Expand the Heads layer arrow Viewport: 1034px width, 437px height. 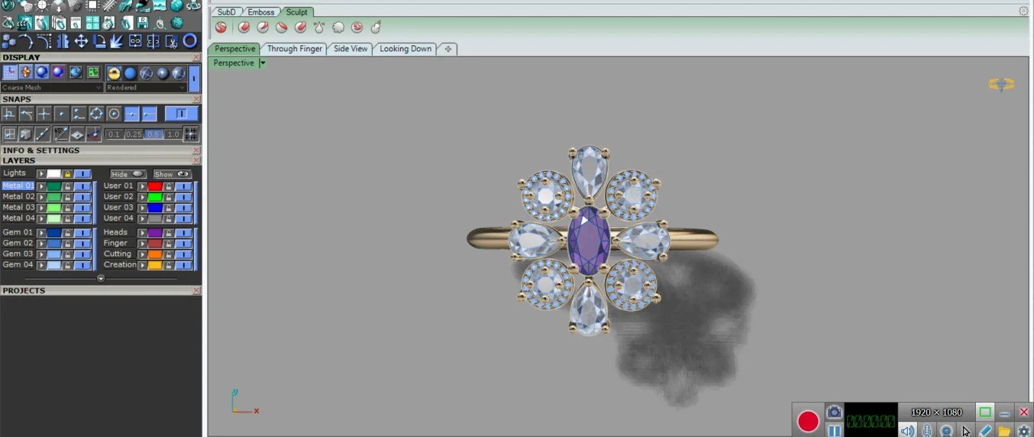point(142,233)
